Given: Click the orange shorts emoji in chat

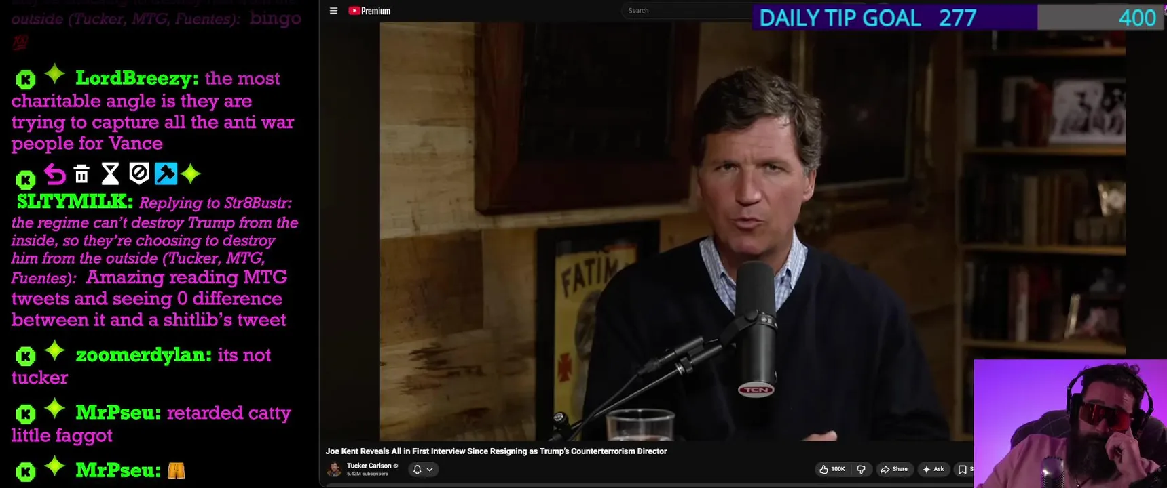Looking at the screenshot, I should coord(176,470).
